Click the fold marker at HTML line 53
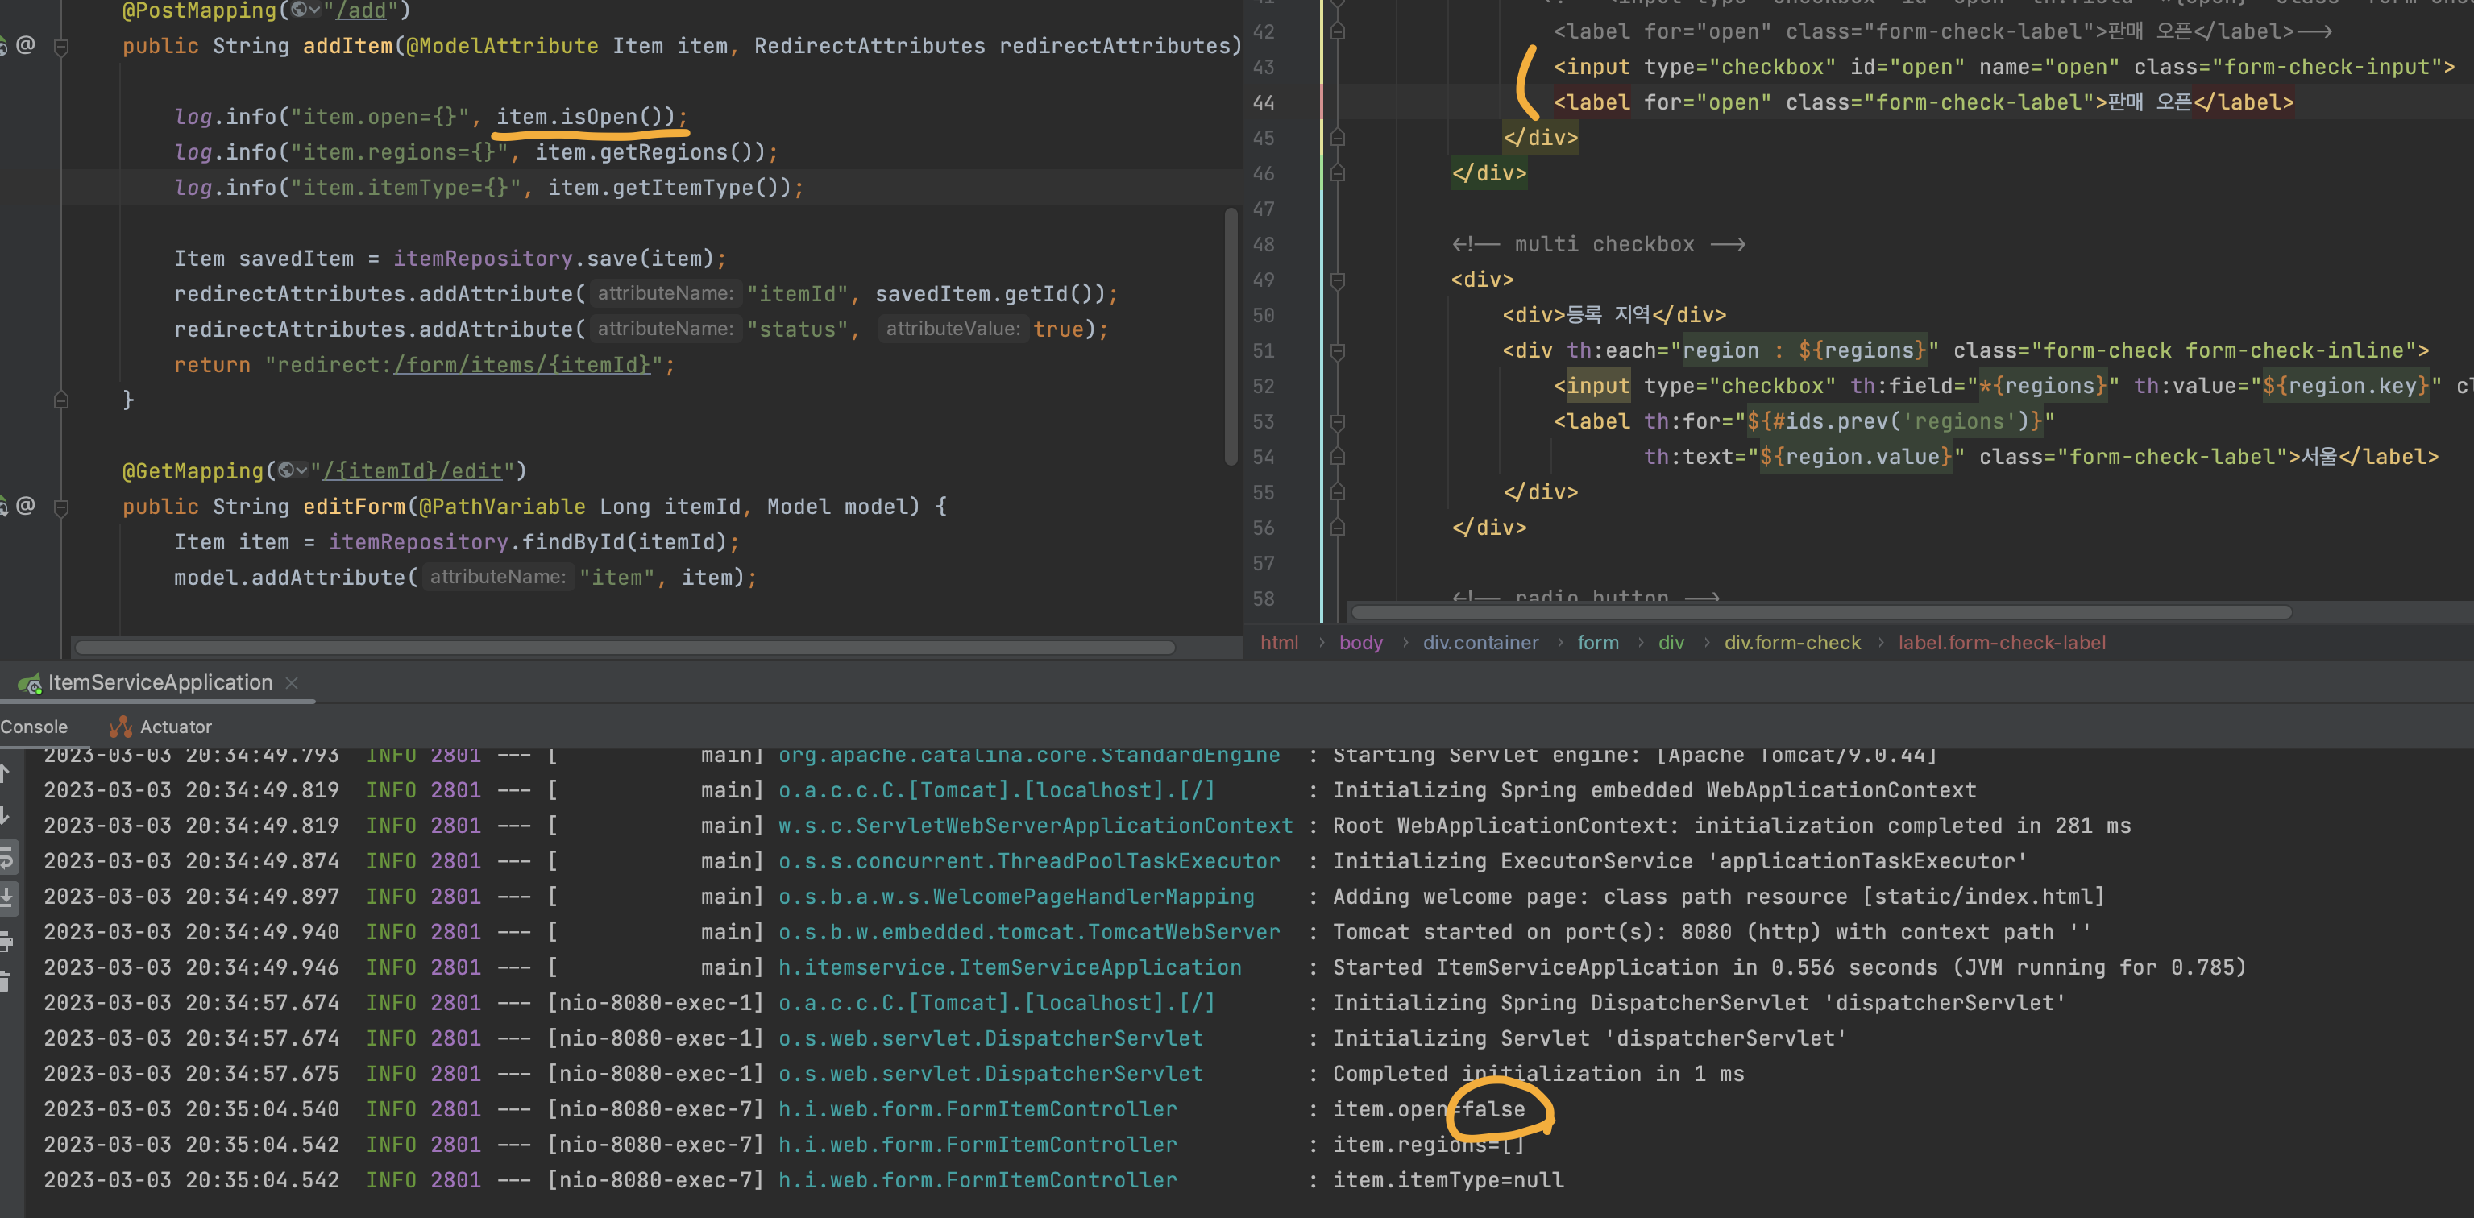Screen dimensions: 2474x1218 coord(1337,422)
